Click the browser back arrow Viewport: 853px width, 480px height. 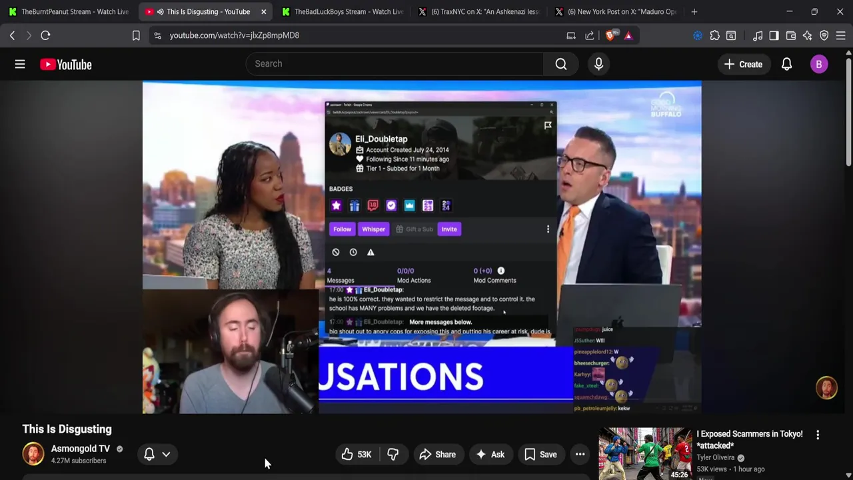[x=12, y=35]
